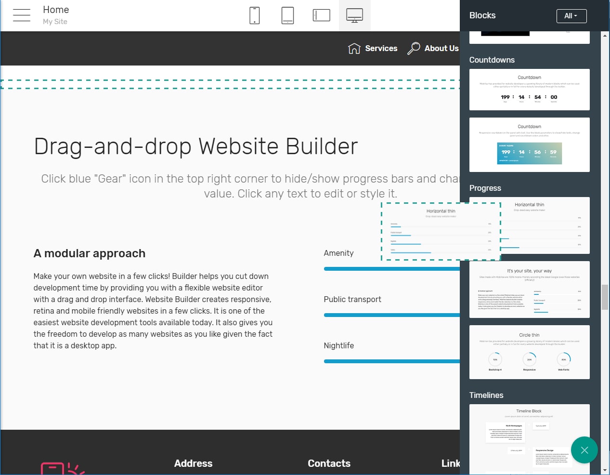Click the Amenity progress bar

(390, 269)
